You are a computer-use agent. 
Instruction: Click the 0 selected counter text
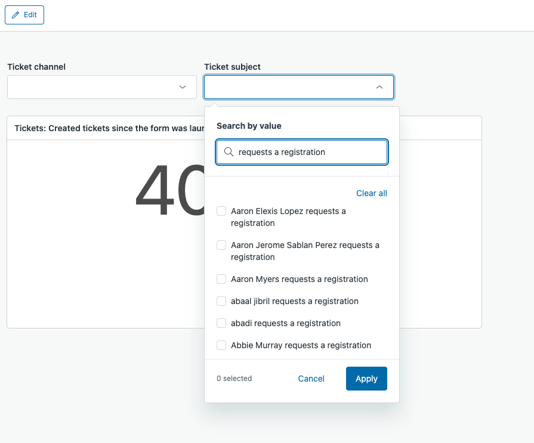(x=234, y=379)
